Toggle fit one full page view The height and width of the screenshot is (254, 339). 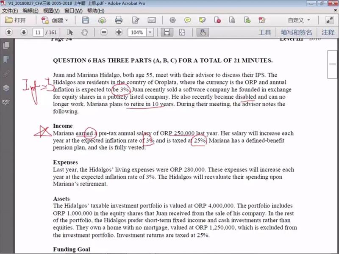[182, 32]
